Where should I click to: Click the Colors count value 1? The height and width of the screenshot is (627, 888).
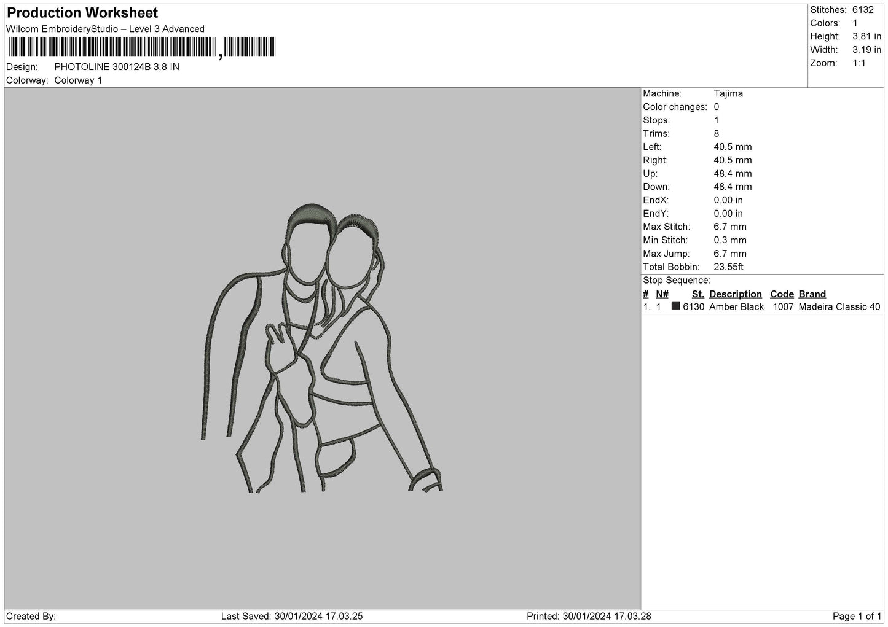[855, 23]
